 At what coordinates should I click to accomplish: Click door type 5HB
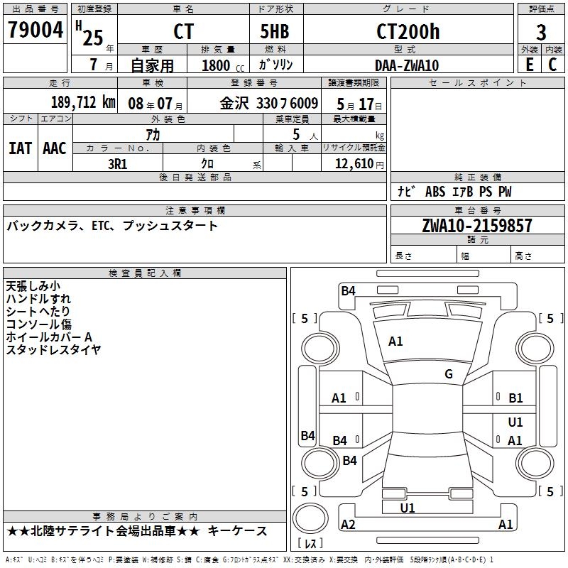point(275,31)
